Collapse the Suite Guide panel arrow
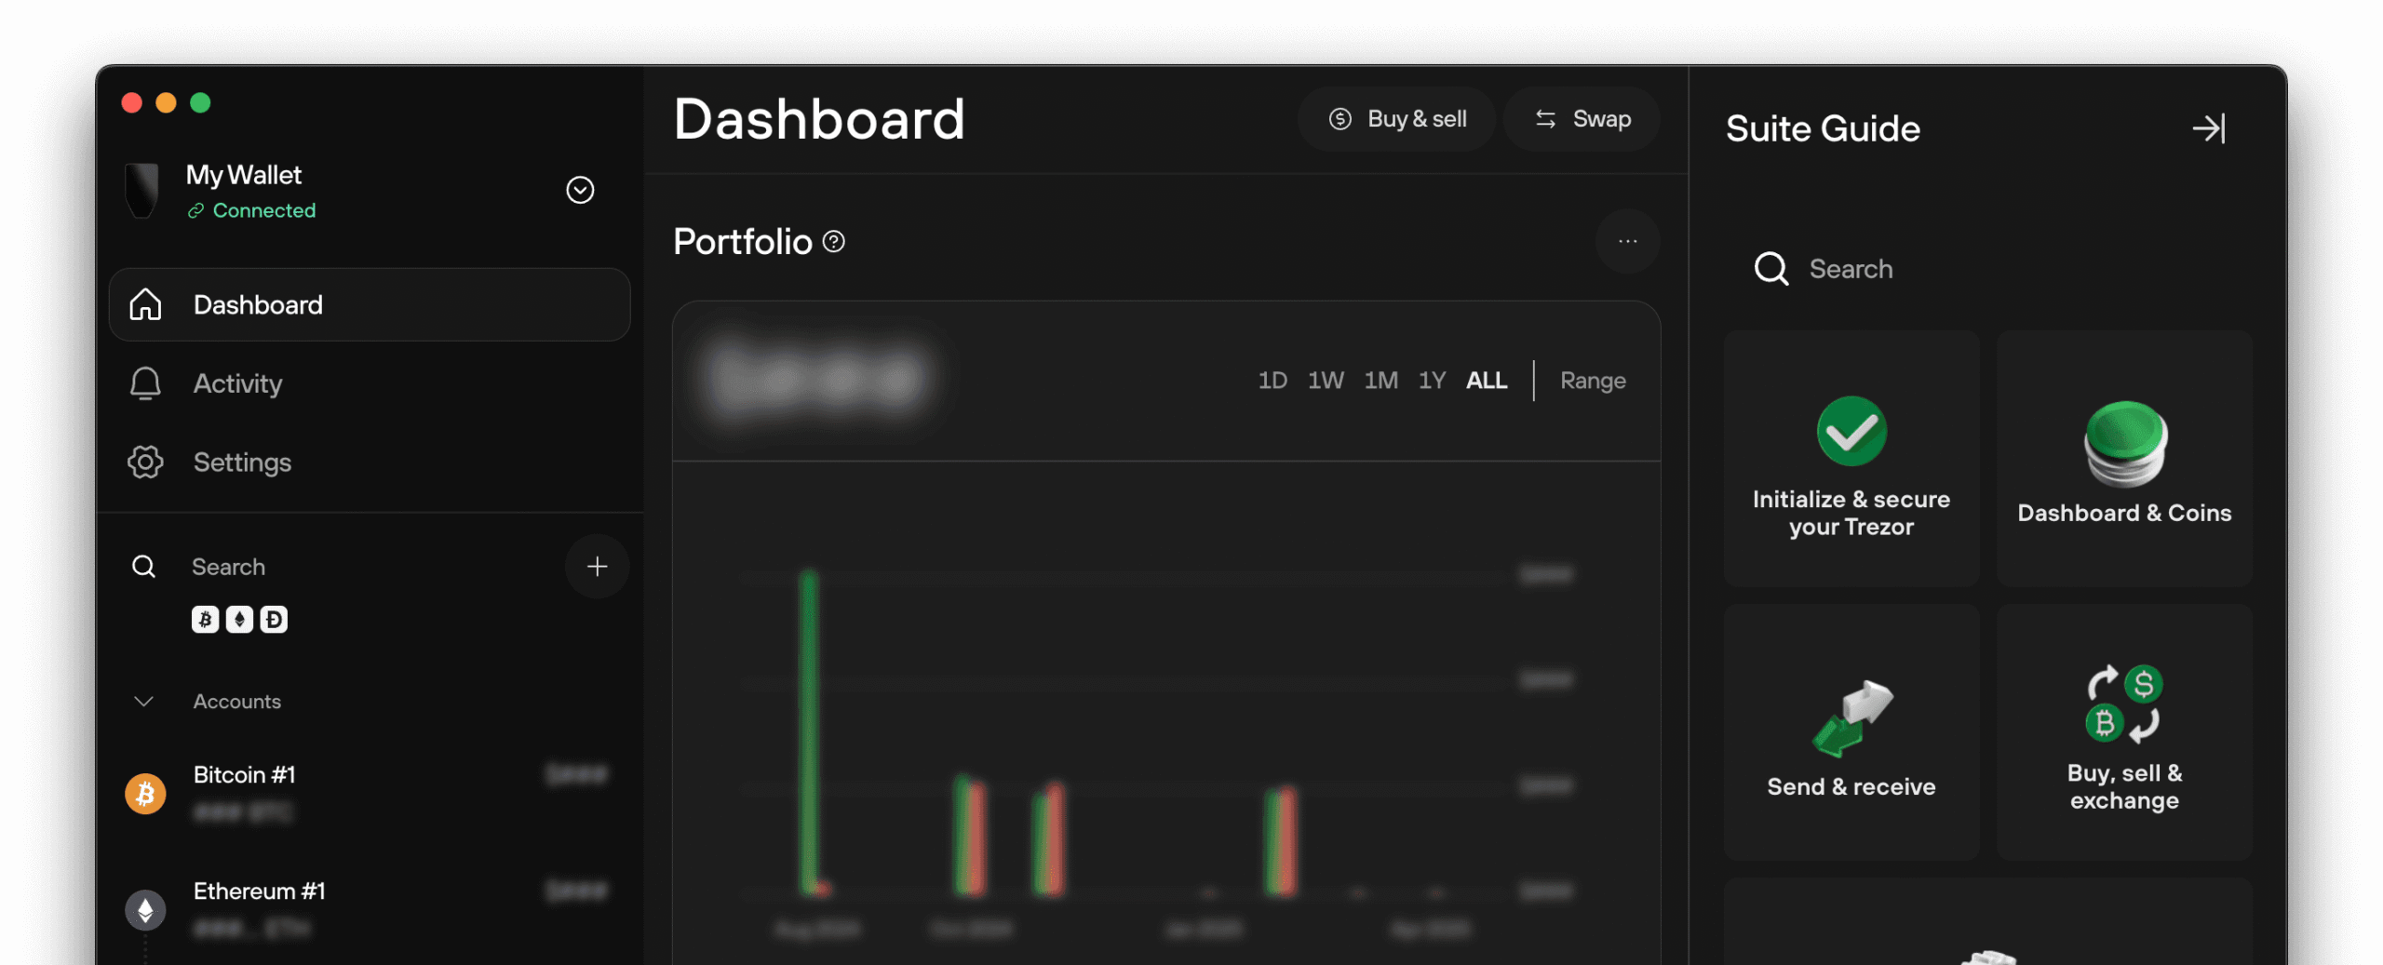The height and width of the screenshot is (965, 2383). tap(2211, 128)
